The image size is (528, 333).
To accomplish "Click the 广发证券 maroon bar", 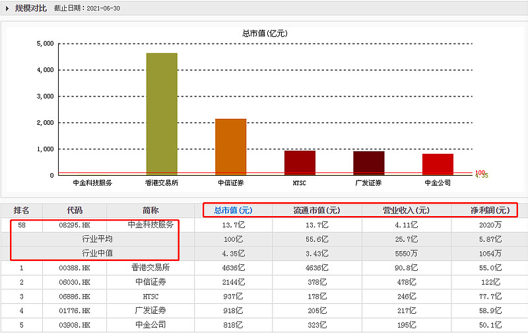I will [x=369, y=163].
